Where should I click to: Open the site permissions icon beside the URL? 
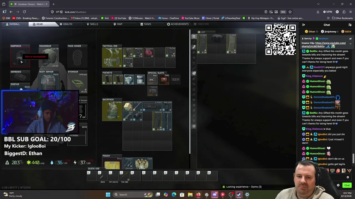58,12
